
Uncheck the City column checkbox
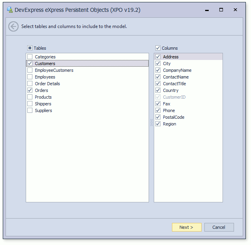coord(158,63)
